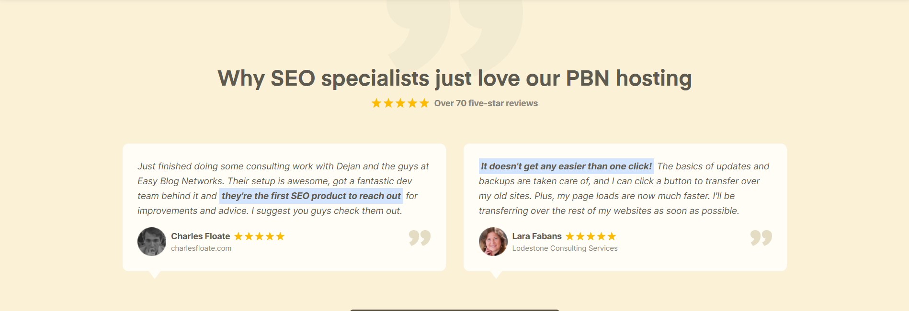Click the quote mark icon in Charles Floate's card
This screenshot has width=909, height=311.
(x=420, y=238)
